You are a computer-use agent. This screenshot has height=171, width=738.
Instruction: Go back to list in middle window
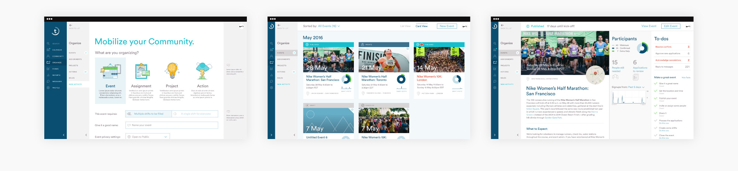[282, 26]
